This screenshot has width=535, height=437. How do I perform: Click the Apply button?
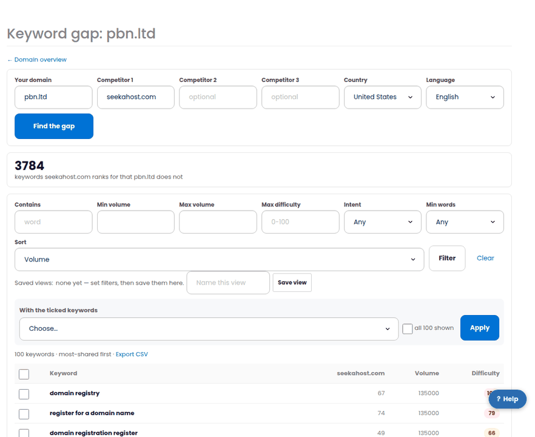pos(479,328)
